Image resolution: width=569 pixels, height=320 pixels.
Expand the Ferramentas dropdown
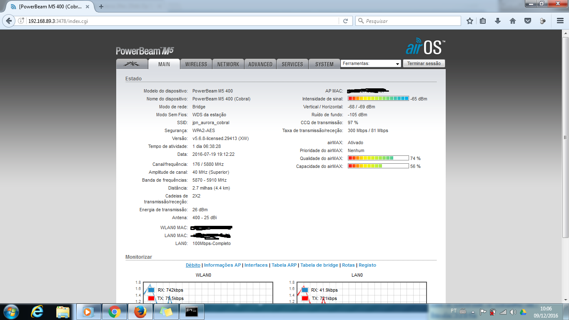pyautogui.click(x=371, y=64)
